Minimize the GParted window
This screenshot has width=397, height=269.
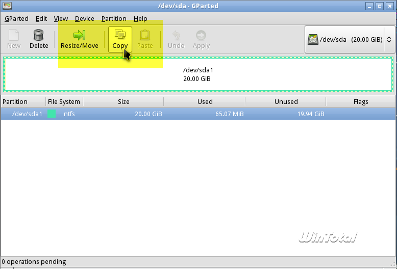tap(369, 6)
